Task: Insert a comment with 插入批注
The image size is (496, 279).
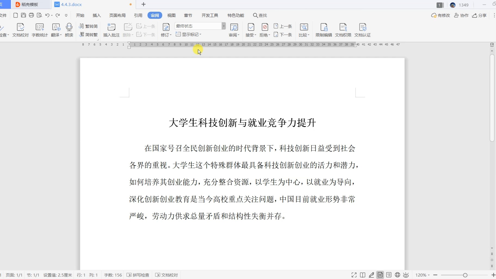Action: 111,29
